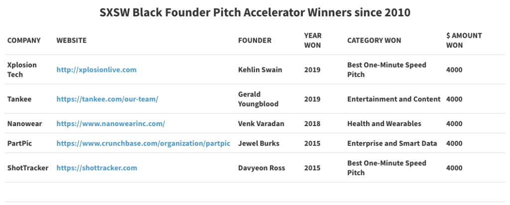Sort by the FOUNDER column header
Image resolution: width=510 pixels, height=205 pixels.
pyautogui.click(x=255, y=40)
